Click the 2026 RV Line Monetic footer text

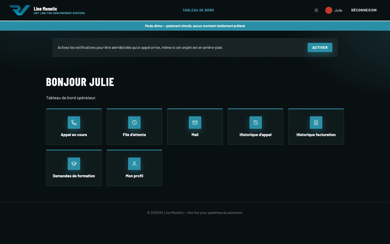click(195, 213)
